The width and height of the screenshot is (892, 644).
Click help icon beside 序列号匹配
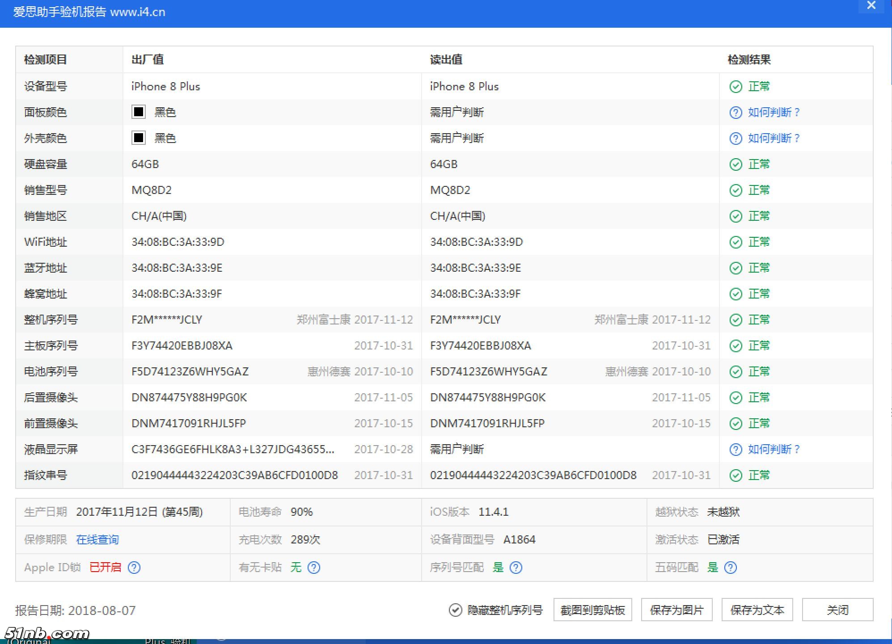coord(516,568)
